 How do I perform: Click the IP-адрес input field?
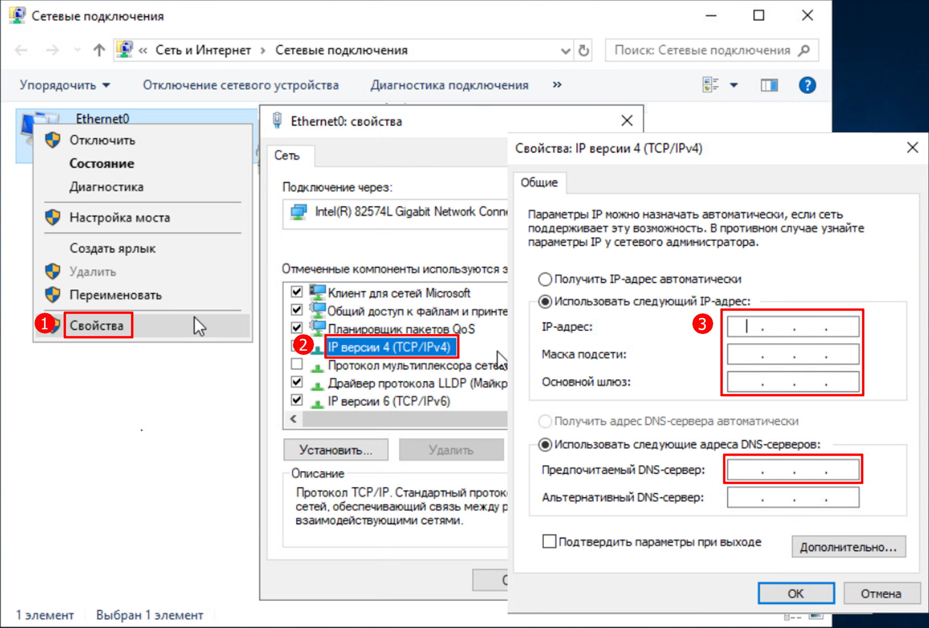click(793, 327)
